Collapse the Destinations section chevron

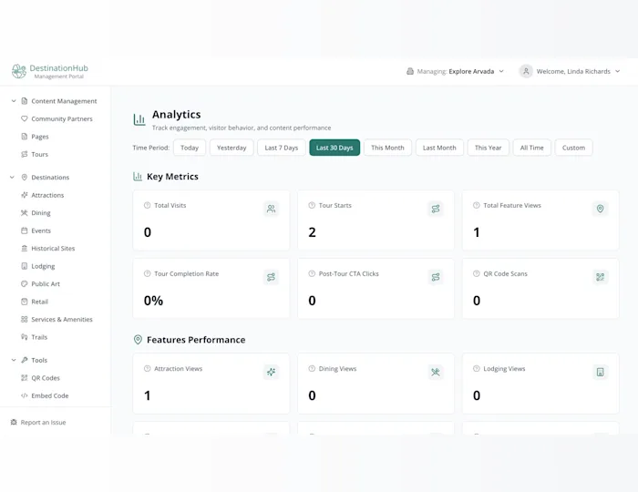pos(12,178)
